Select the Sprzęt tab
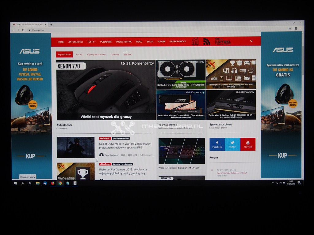 [79, 54]
